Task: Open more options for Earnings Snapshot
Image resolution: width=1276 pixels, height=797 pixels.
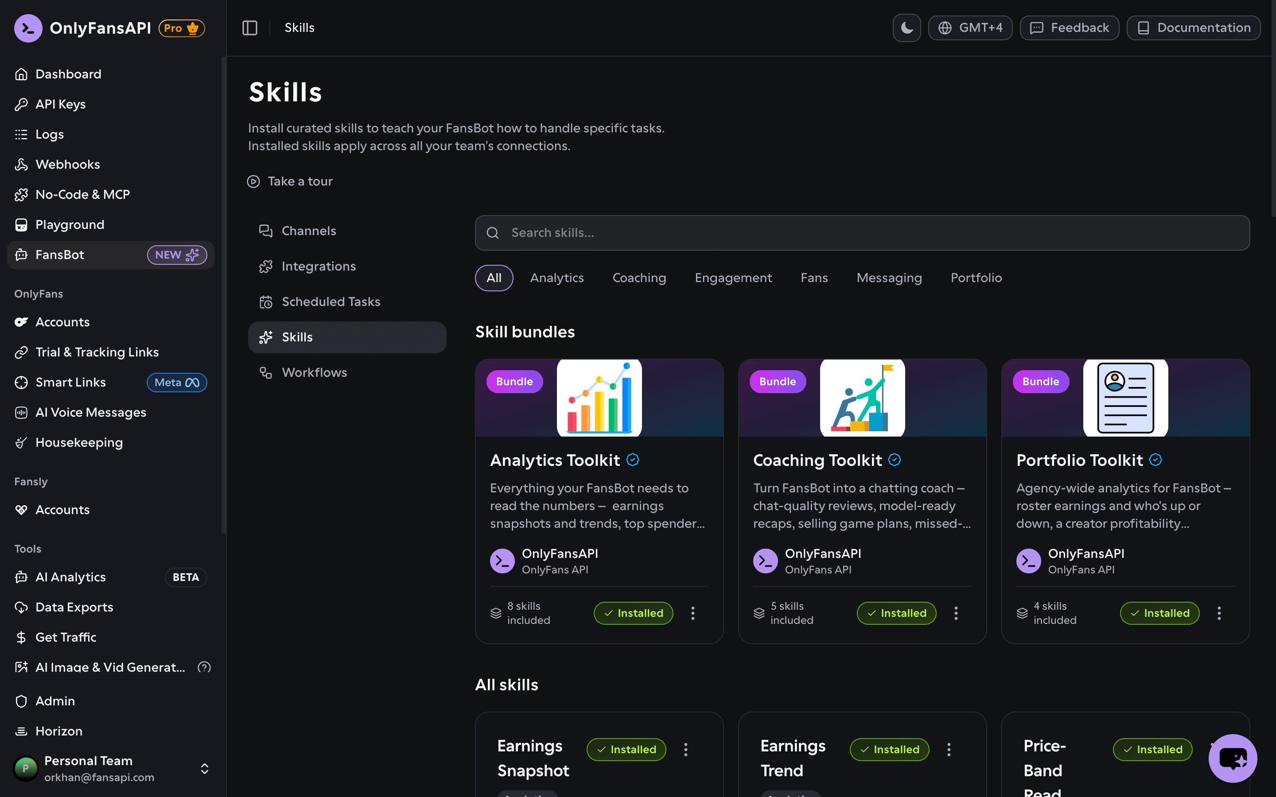Action: 685,750
